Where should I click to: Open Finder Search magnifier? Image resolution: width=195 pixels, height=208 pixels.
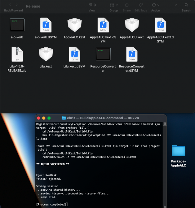[x=186, y=5]
